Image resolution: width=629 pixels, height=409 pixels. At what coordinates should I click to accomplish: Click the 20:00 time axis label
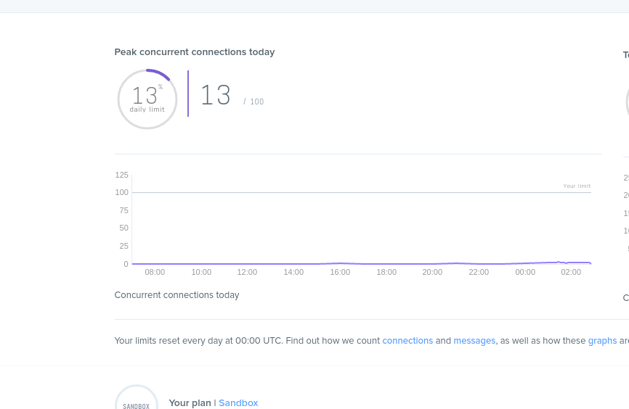coord(432,273)
